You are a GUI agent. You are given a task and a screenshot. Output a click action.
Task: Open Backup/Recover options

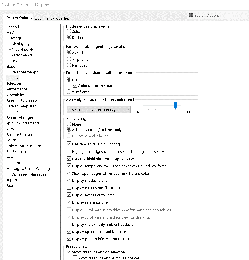point(19,134)
